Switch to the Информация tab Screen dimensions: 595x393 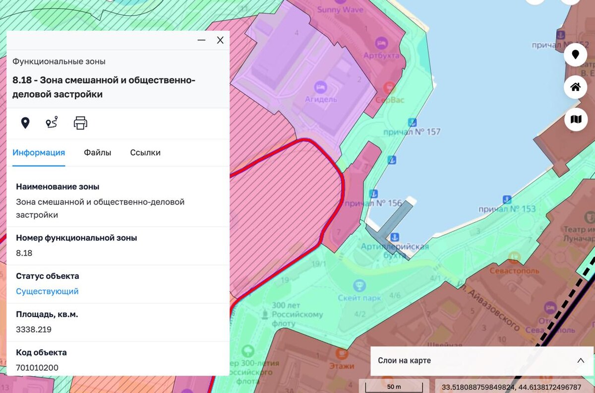[x=39, y=152]
